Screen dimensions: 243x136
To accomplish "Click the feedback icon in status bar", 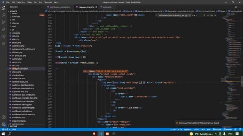I will pos(235,130).
